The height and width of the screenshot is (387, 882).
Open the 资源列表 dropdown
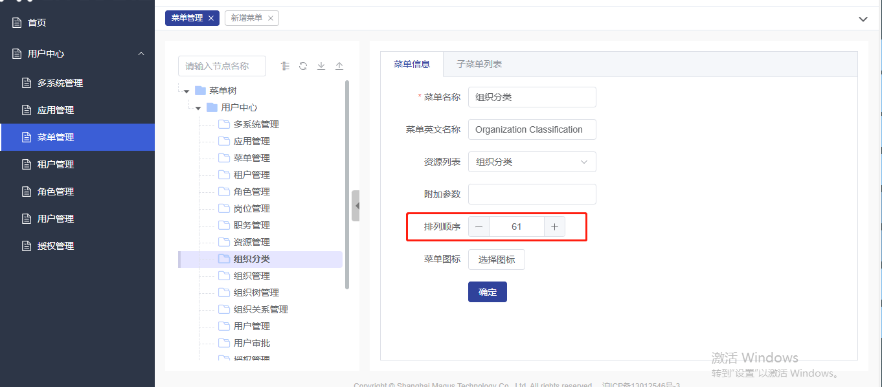(532, 162)
